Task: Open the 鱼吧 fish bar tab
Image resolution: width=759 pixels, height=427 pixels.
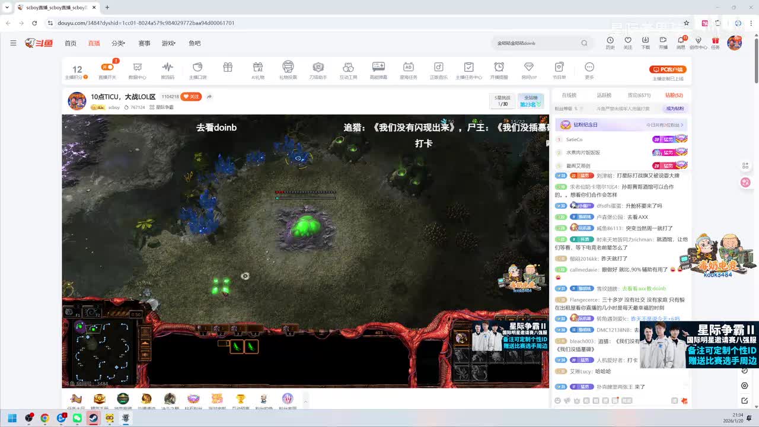Action: coord(194,43)
